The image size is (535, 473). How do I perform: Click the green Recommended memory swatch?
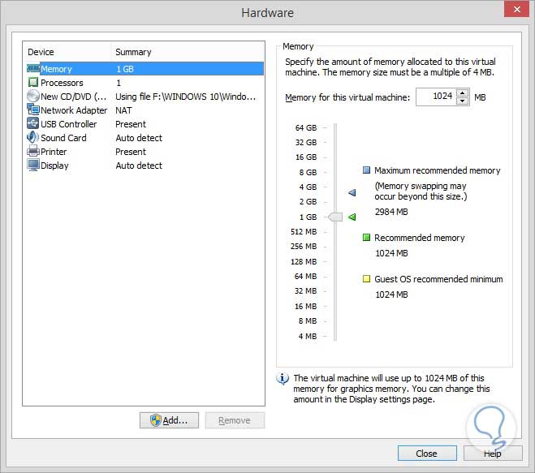point(366,237)
